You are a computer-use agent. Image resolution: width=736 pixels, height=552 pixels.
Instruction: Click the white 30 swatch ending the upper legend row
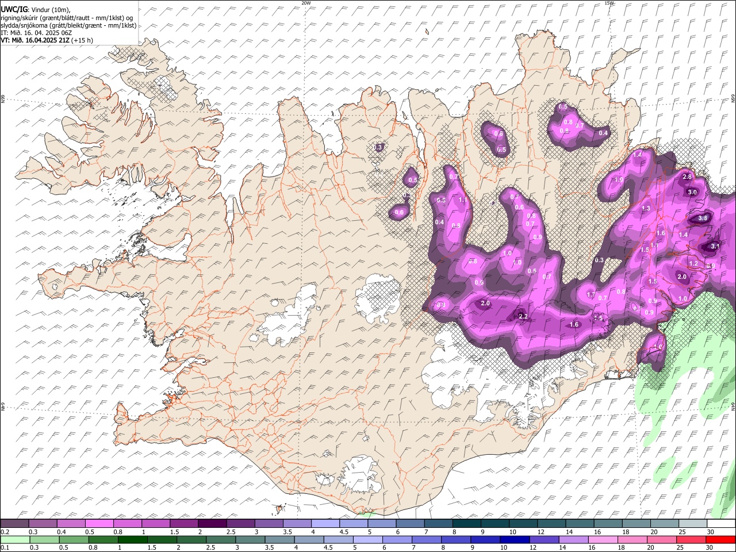click(721, 524)
